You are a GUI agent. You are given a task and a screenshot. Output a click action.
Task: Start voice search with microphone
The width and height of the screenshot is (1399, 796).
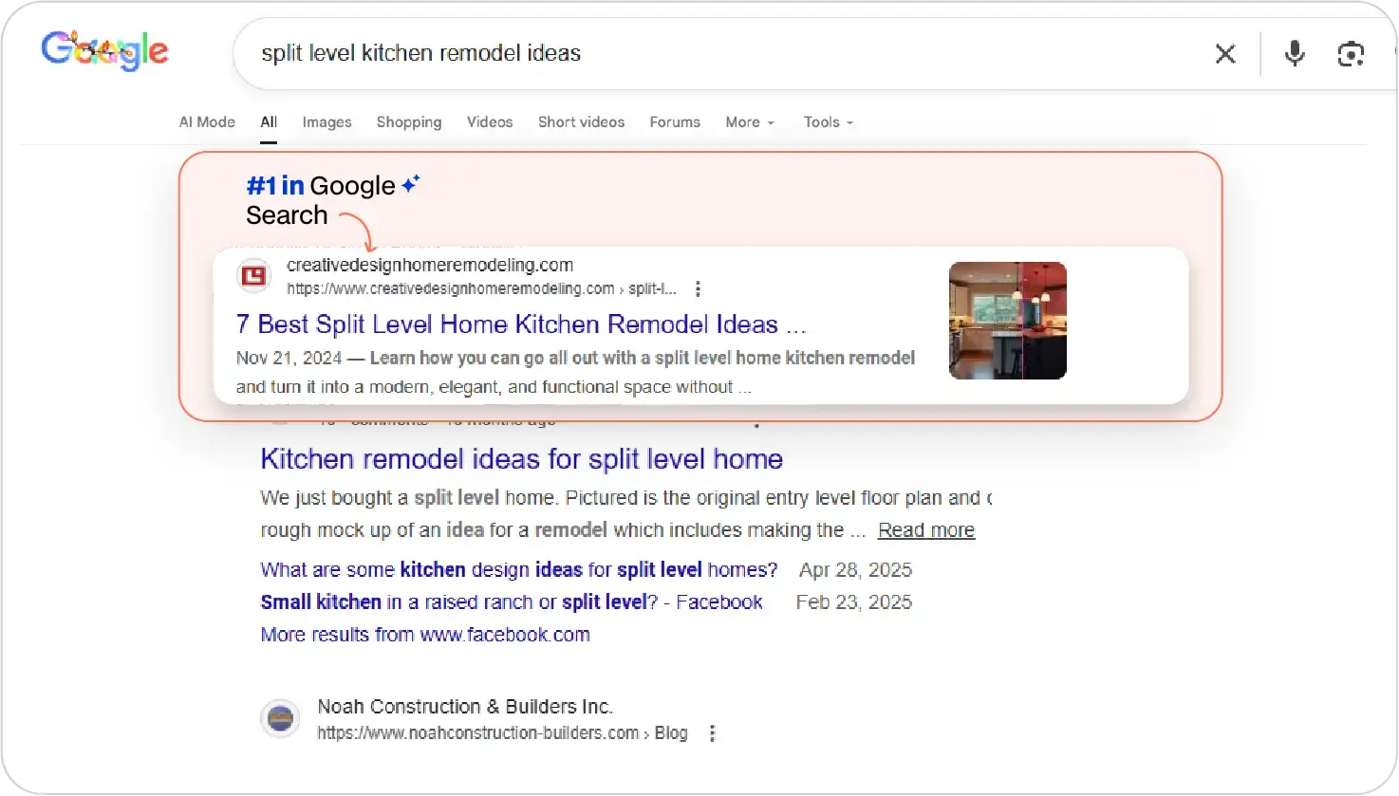(1295, 54)
